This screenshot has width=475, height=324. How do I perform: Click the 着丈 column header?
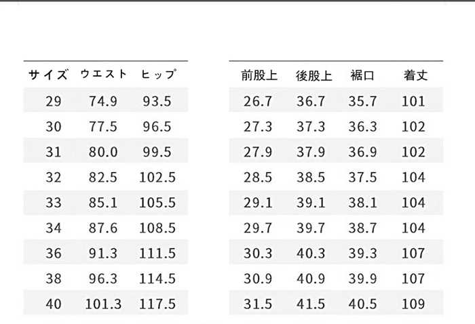tap(414, 75)
